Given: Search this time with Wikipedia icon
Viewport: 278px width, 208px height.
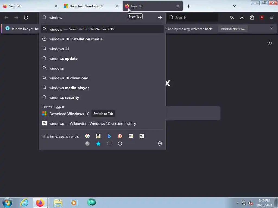Looking at the screenshot, I should 142,136.
